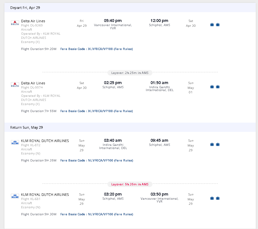Click the right baggage icon for flight KL-872

tap(218, 144)
